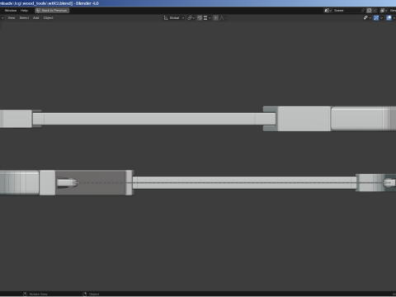
Task: Open the viewport Add menu
Action: click(x=36, y=18)
